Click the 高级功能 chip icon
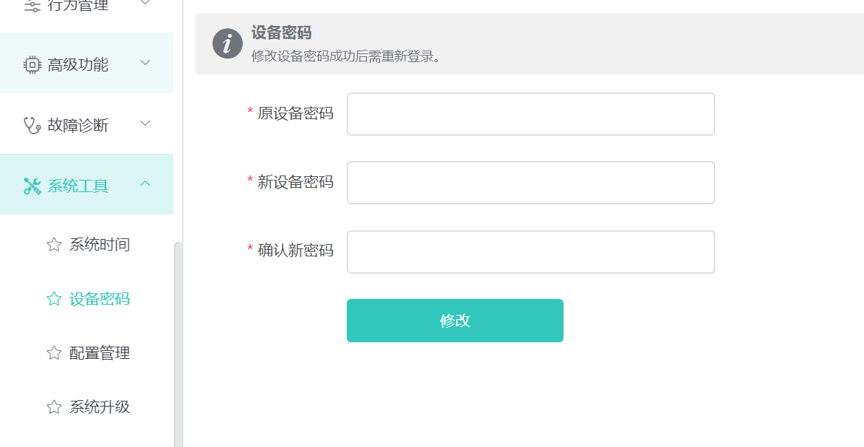 pyautogui.click(x=32, y=65)
